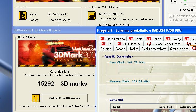The width and height of the screenshot is (196, 112).
Task: Switch to VPU Recover tab
Action: tap(129, 44)
